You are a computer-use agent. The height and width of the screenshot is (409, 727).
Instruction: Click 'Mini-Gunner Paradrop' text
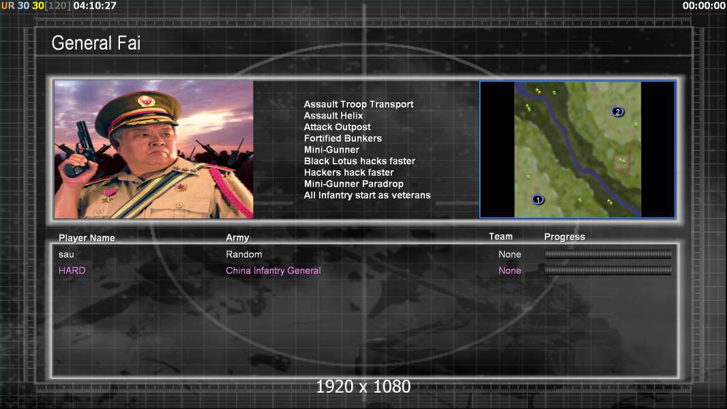[x=353, y=184]
